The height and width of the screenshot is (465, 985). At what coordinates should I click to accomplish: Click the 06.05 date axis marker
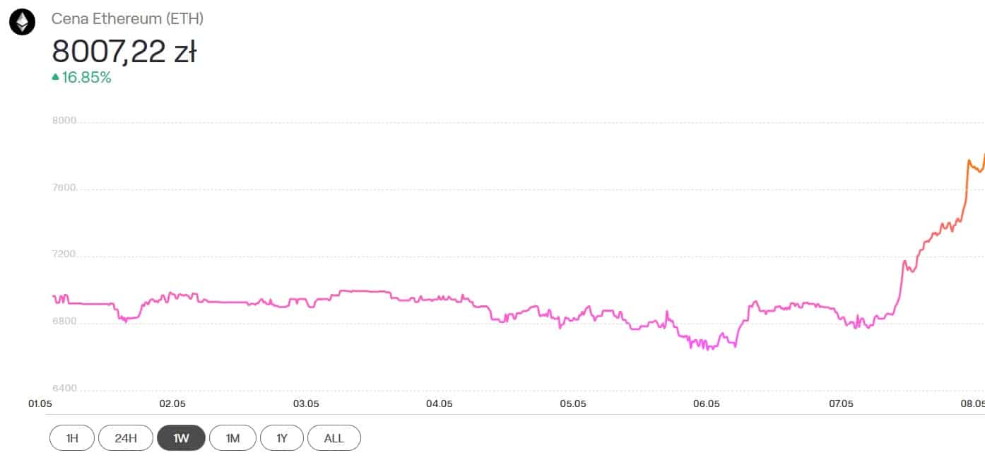point(707,404)
